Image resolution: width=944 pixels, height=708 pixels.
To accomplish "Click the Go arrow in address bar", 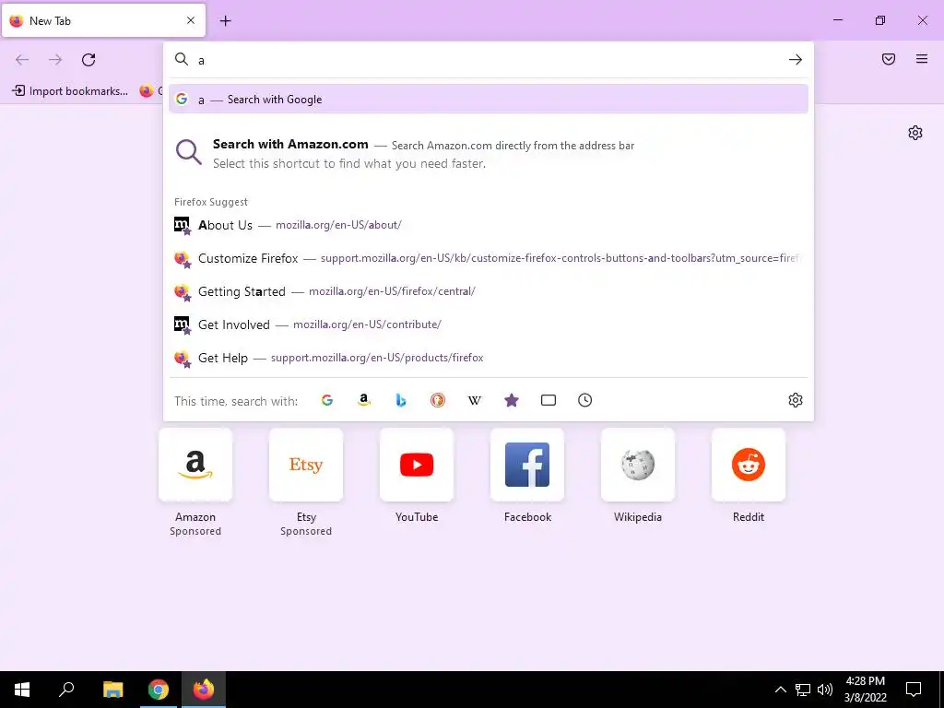I will (796, 60).
